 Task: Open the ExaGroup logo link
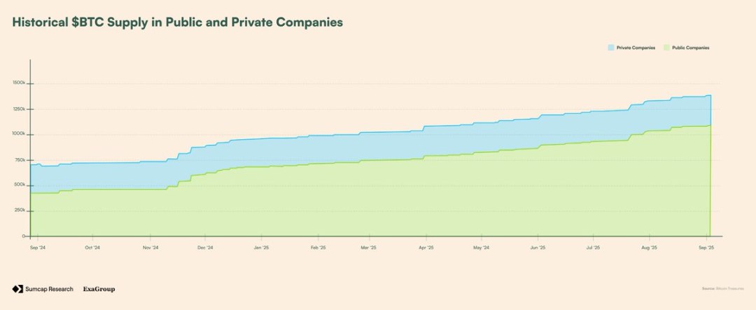99,289
